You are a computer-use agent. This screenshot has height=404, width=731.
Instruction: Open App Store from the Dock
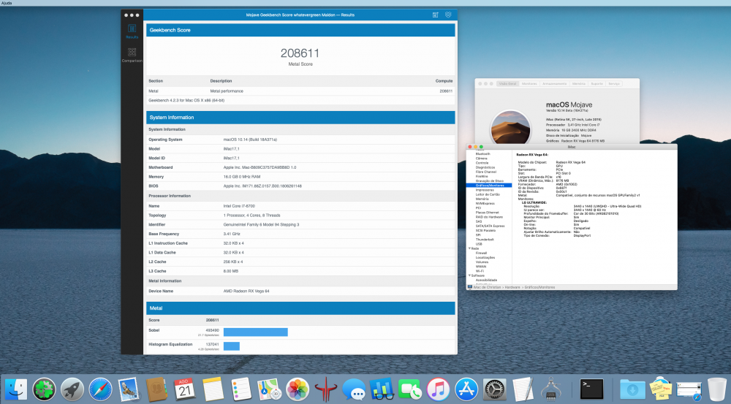pos(466,389)
